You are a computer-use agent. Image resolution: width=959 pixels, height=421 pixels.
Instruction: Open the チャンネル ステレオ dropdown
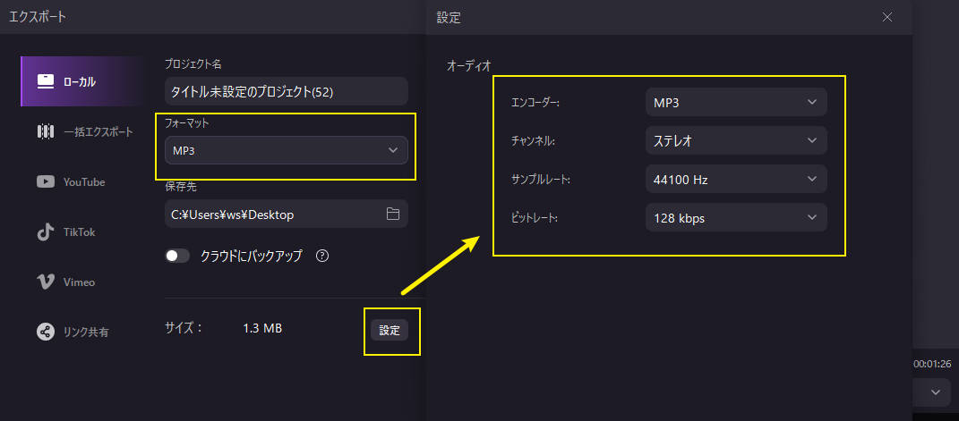point(736,141)
